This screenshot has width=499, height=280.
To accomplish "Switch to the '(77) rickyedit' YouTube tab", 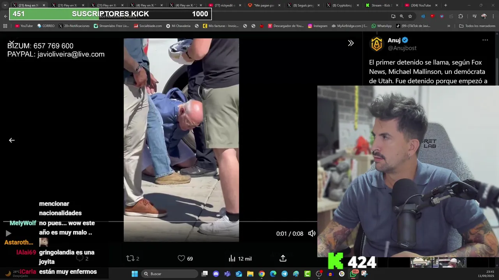I will click(x=224, y=5).
